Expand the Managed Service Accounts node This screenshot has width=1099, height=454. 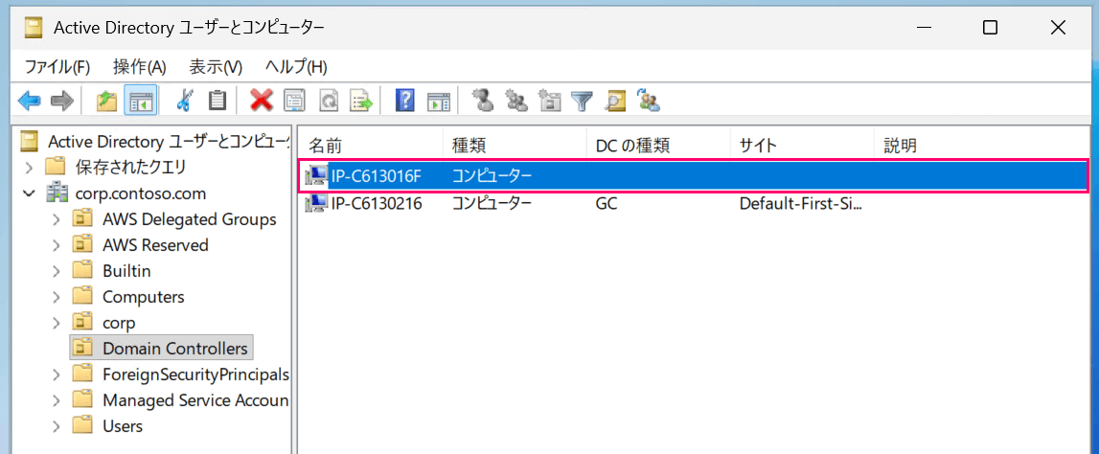point(57,400)
